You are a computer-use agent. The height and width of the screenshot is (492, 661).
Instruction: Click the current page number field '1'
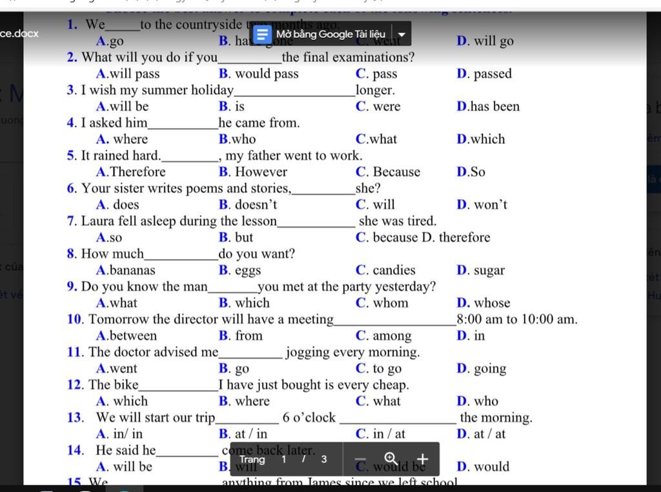pyautogui.click(x=284, y=459)
